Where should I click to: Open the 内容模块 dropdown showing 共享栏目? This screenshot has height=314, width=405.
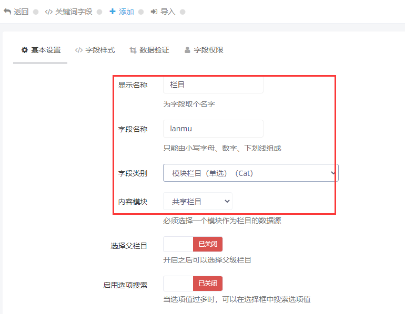(198, 201)
